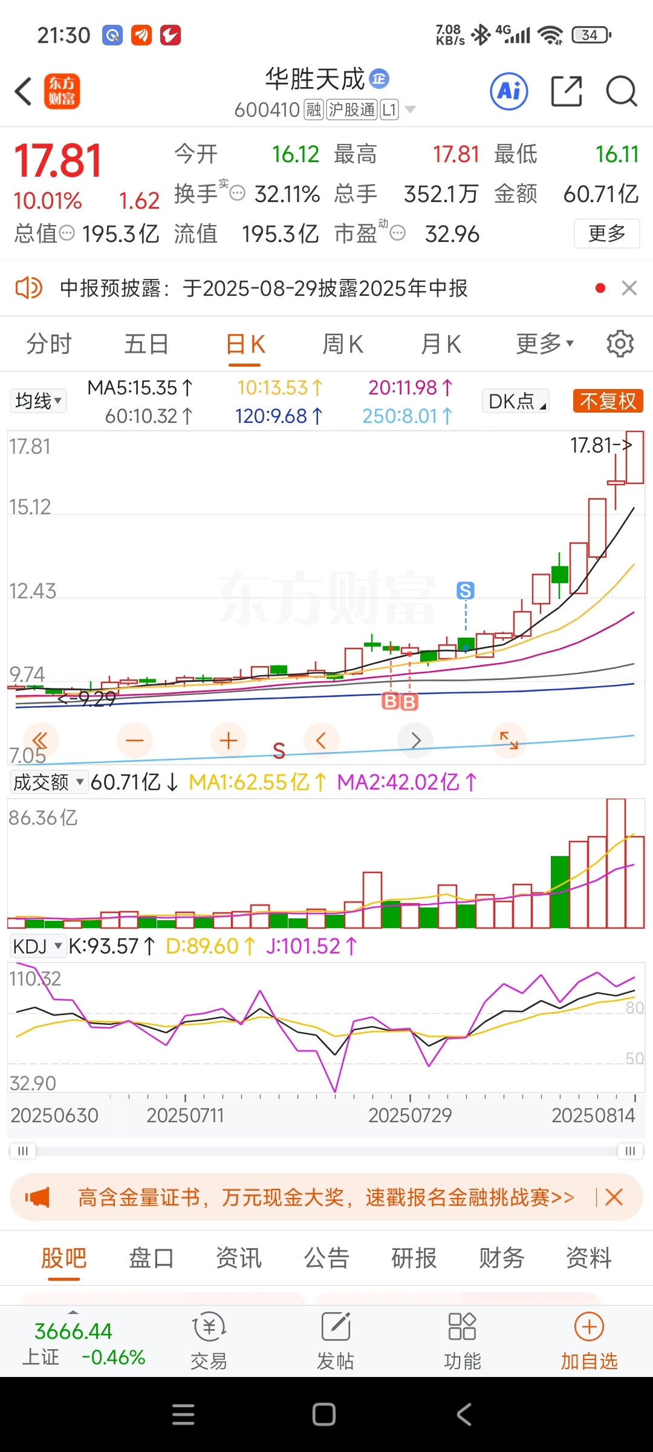Open 成交额 sub-chart dropdown
The height and width of the screenshot is (1452, 653).
coord(48,782)
